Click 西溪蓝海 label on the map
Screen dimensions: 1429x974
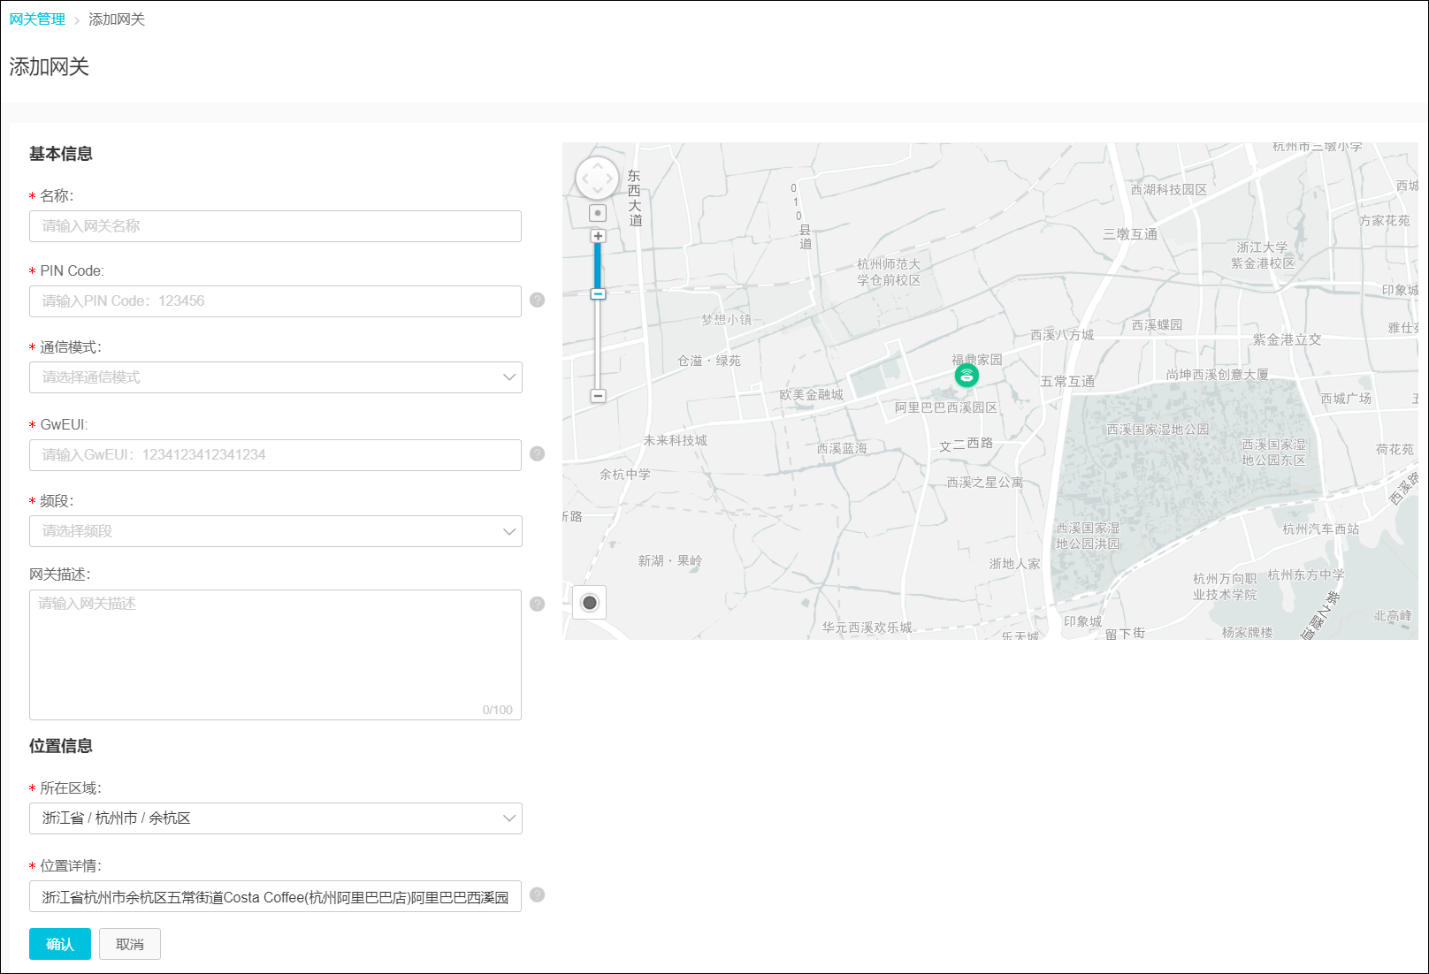pos(842,449)
